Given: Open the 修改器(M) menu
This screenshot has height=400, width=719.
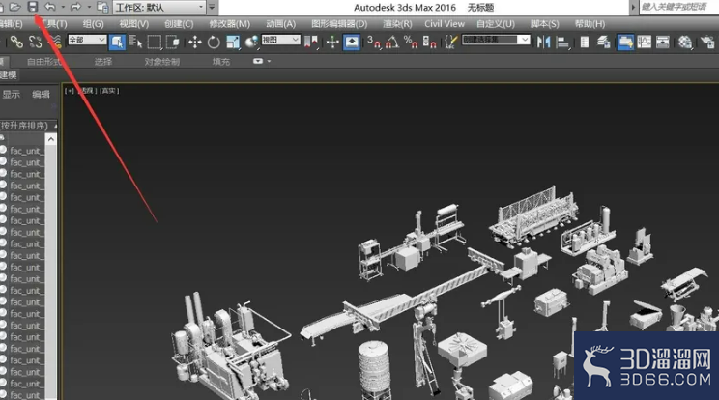Looking at the screenshot, I should click(x=230, y=24).
